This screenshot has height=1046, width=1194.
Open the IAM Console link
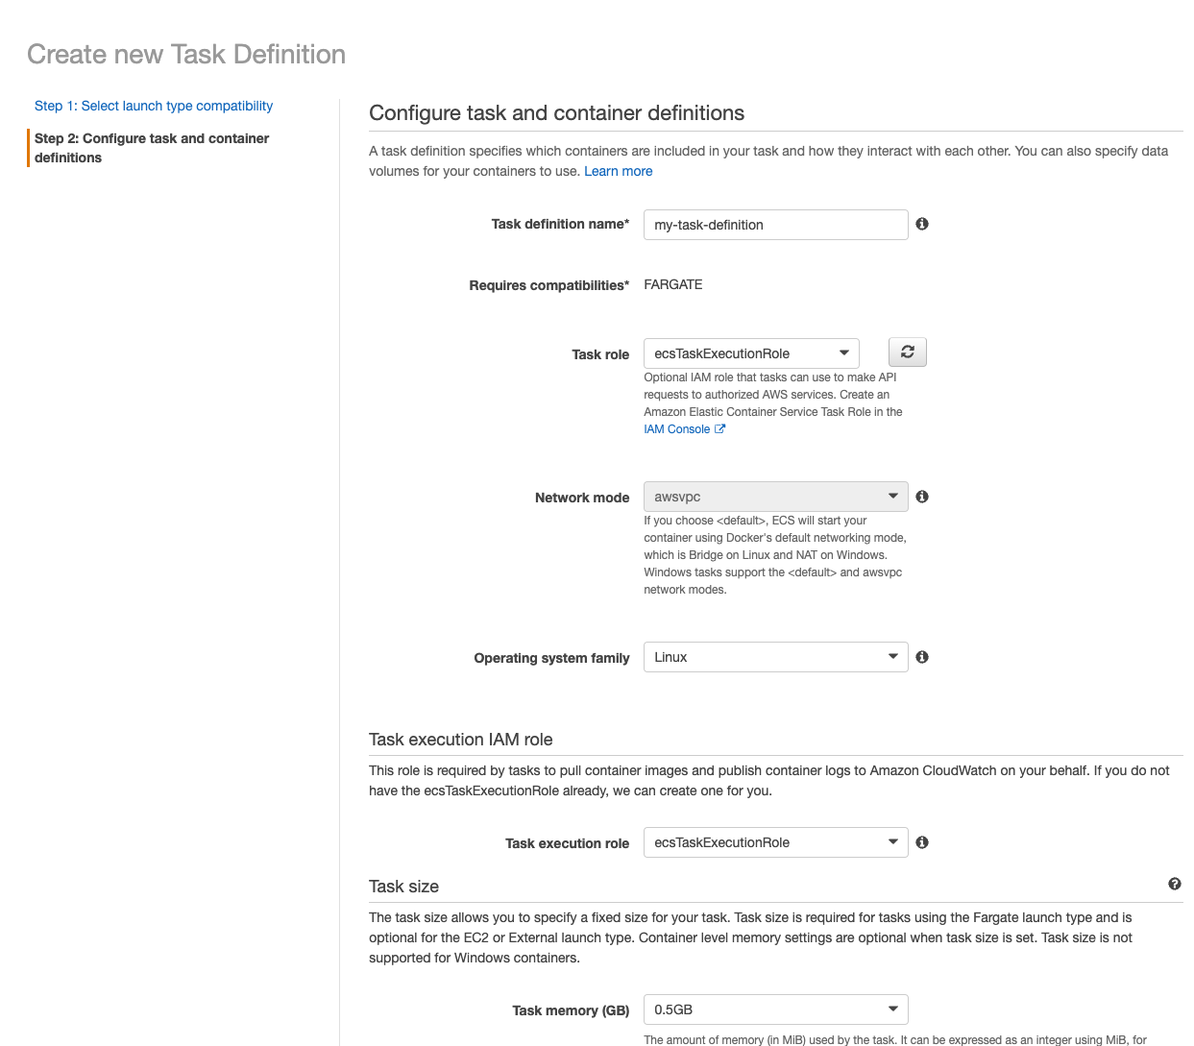click(x=676, y=428)
